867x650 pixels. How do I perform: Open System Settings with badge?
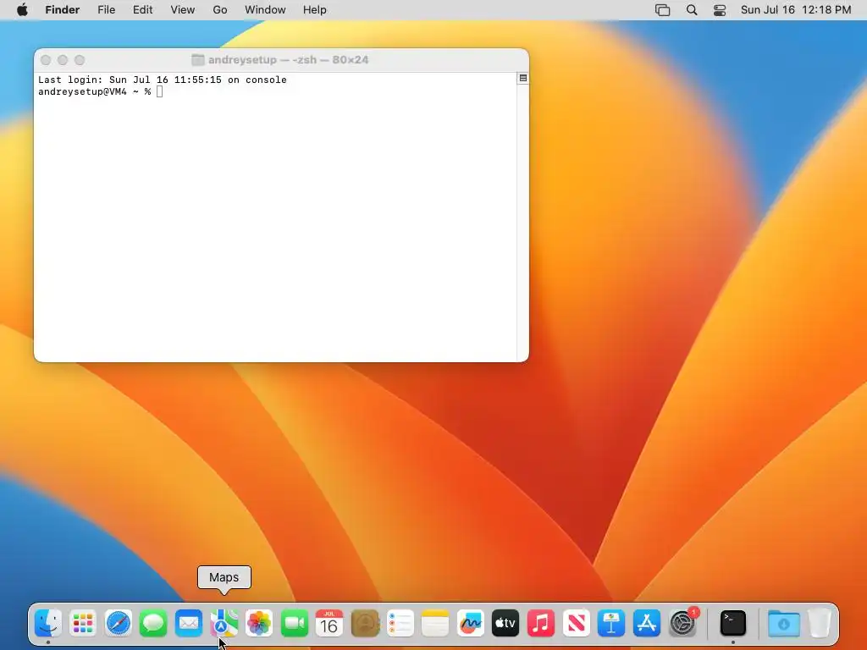pos(683,622)
